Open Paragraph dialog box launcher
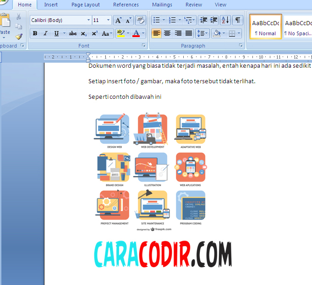 tap(241, 45)
